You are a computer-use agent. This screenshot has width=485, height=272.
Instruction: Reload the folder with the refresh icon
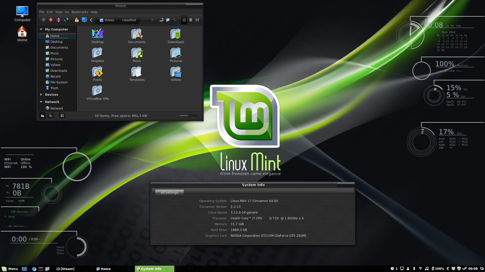[x=66, y=20]
